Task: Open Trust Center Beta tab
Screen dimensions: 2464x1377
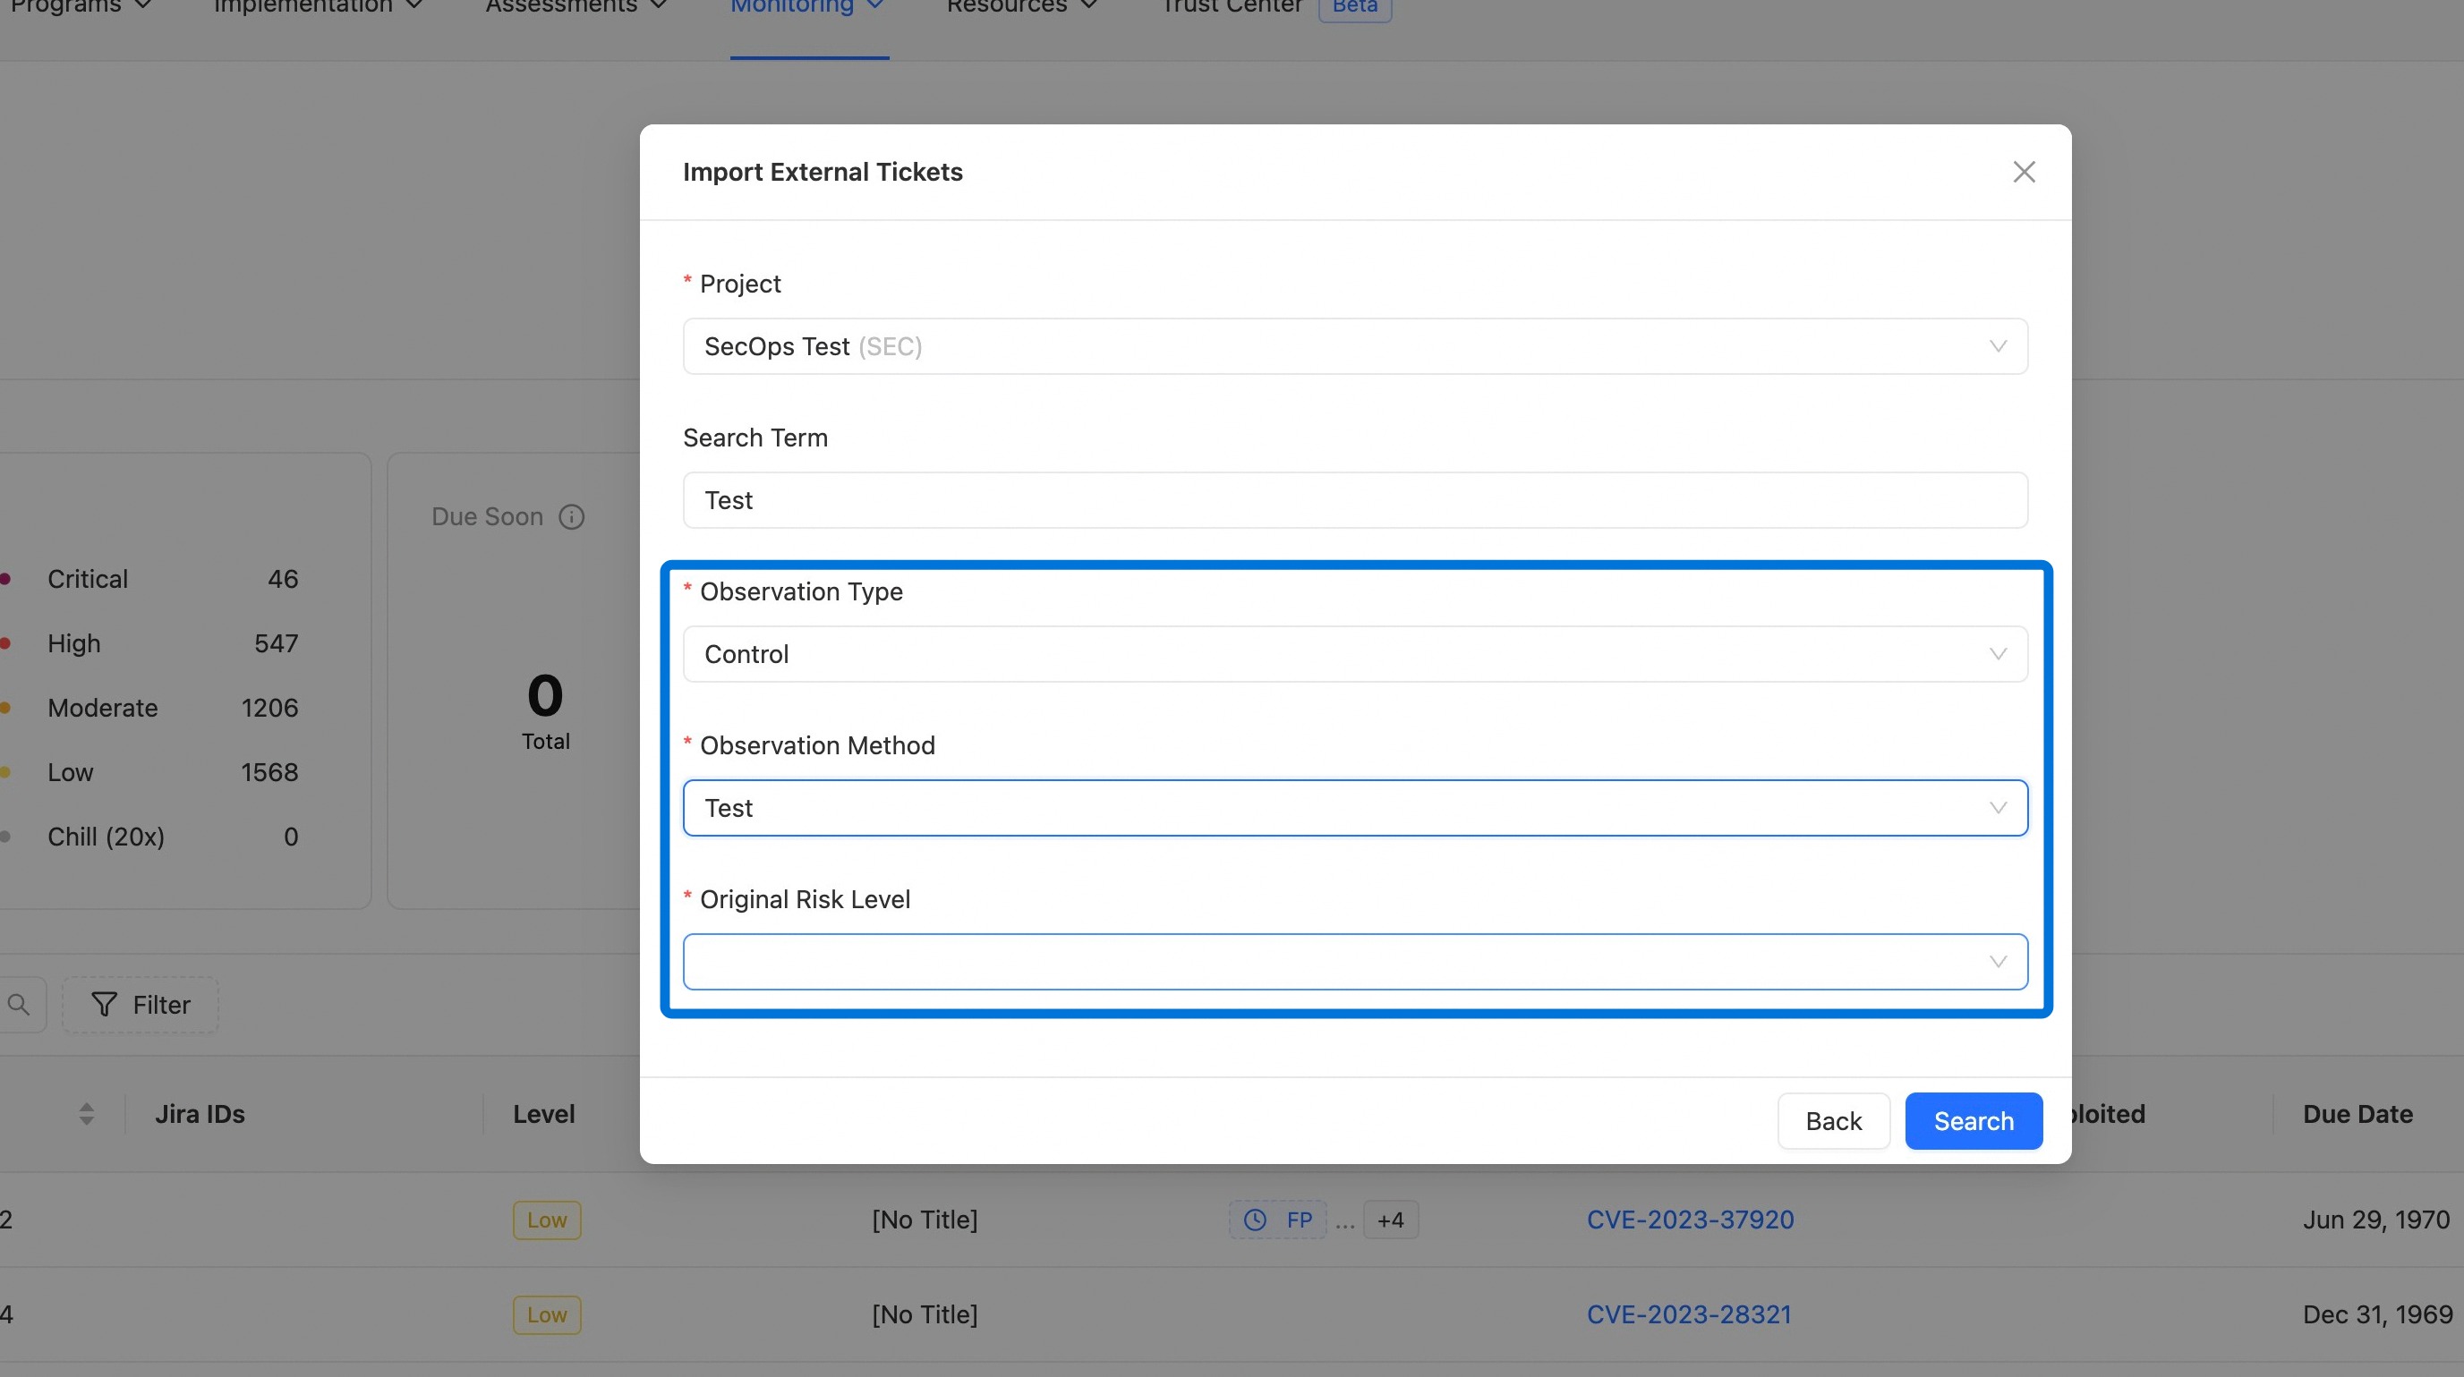Action: (x=1275, y=8)
